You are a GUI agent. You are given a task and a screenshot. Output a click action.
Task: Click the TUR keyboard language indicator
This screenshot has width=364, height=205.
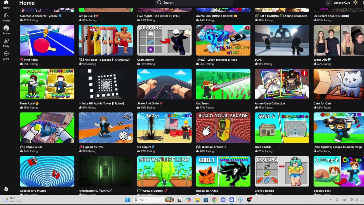pyautogui.click(x=344, y=200)
